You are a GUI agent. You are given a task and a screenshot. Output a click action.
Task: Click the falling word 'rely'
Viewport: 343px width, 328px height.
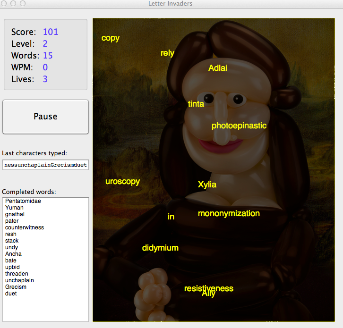(167, 53)
